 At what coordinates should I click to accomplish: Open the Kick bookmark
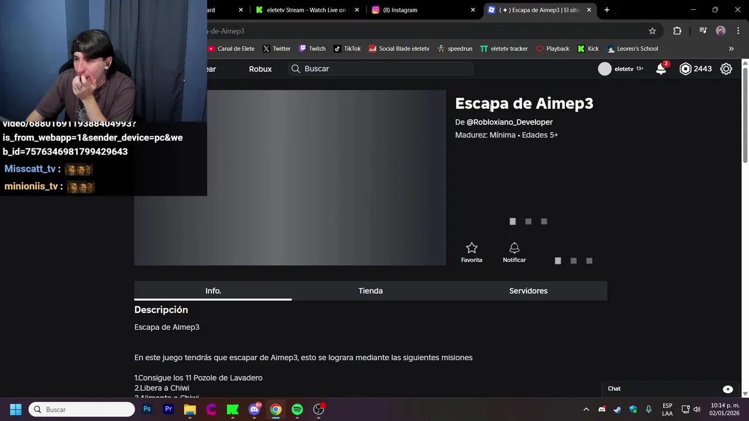[588, 49]
